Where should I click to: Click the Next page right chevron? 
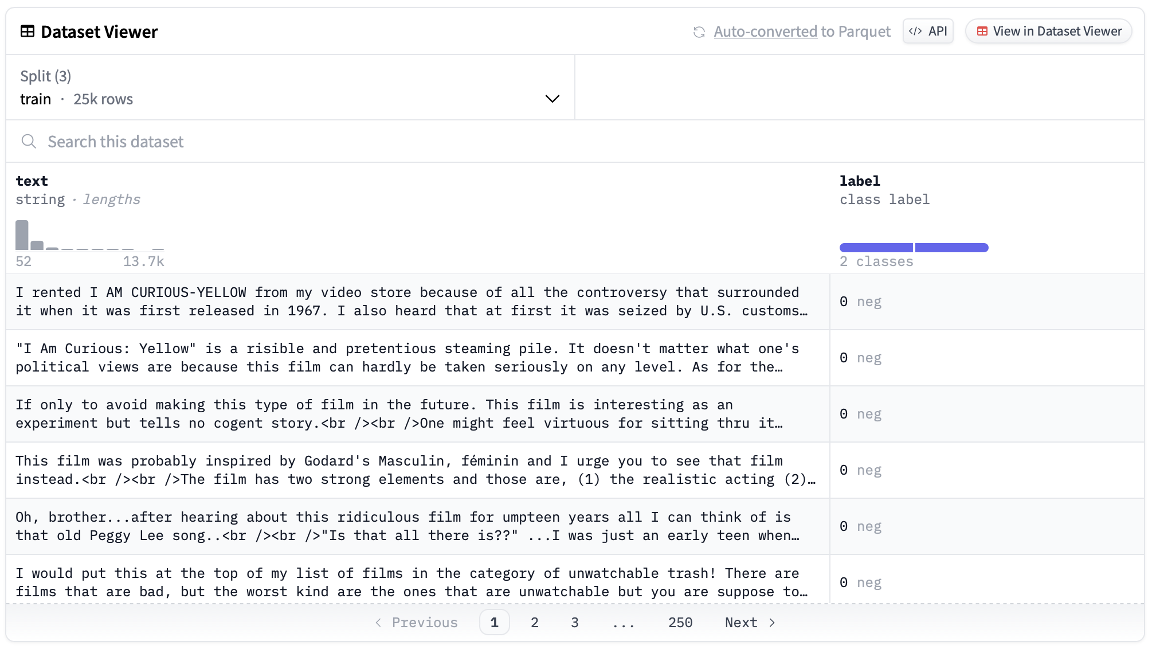(772, 623)
